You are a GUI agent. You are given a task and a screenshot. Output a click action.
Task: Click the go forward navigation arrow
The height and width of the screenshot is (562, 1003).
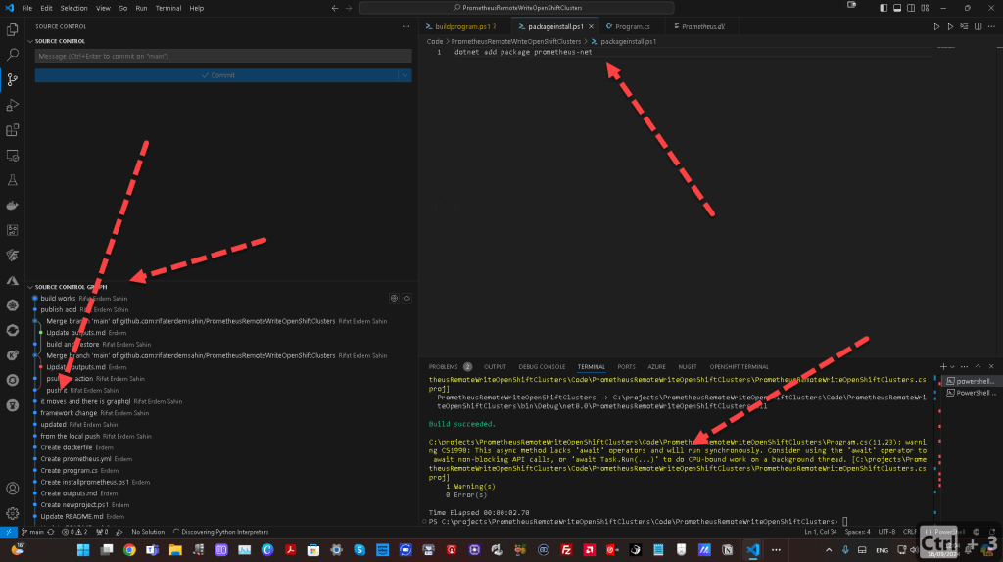point(349,8)
